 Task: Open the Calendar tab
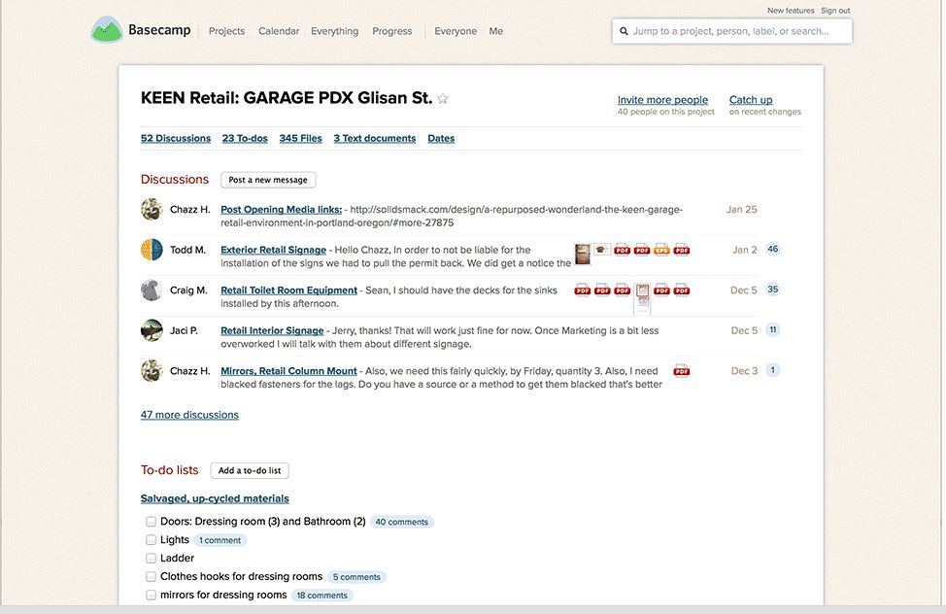pos(279,30)
